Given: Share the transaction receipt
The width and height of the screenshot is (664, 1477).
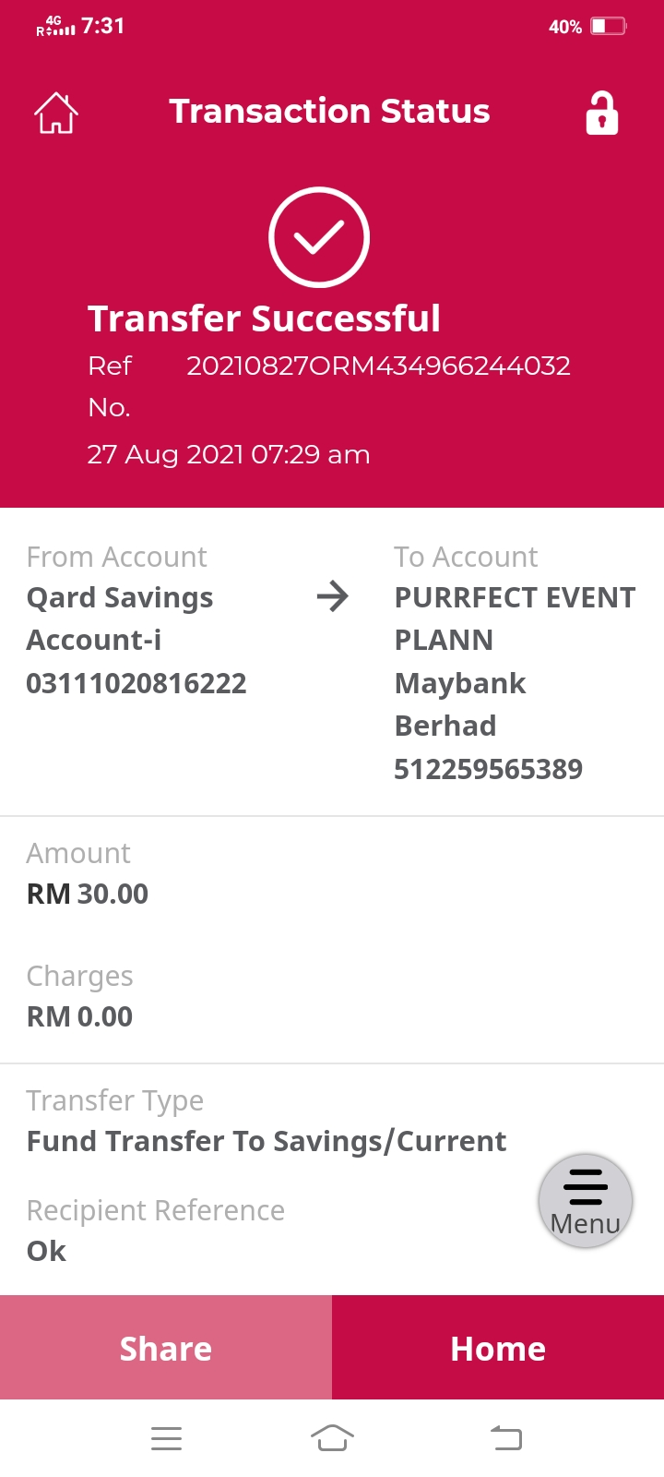Looking at the screenshot, I should point(166,1348).
